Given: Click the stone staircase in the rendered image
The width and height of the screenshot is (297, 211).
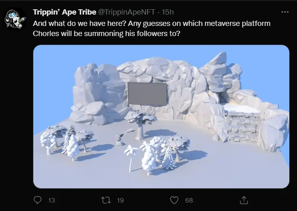Looking at the screenshot, I should [242, 126].
